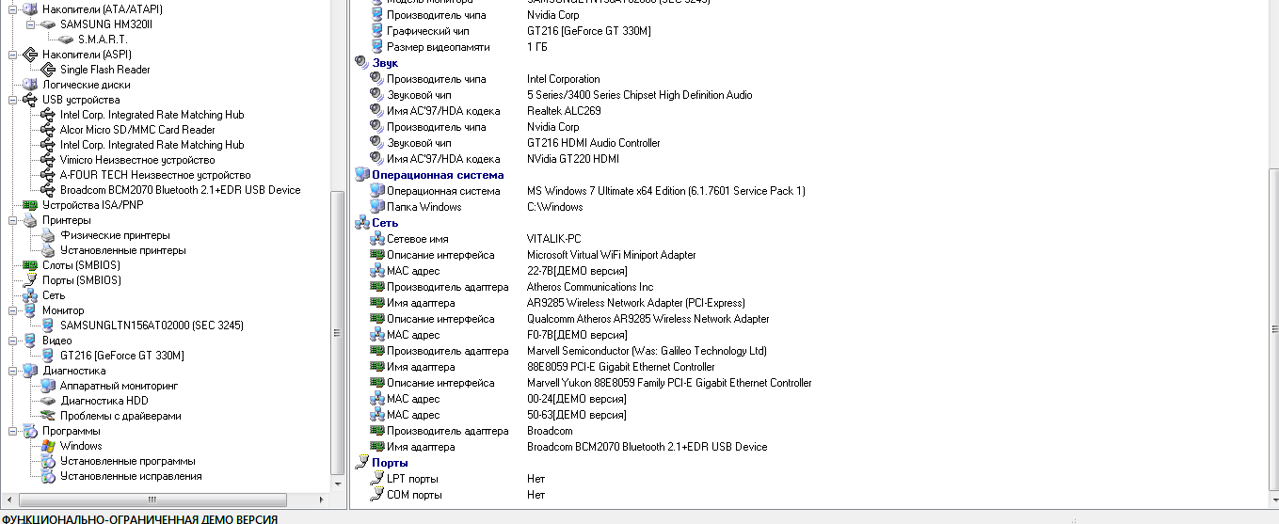Click the Сеть header icon in details
The height and width of the screenshot is (524, 1279).
point(361,223)
